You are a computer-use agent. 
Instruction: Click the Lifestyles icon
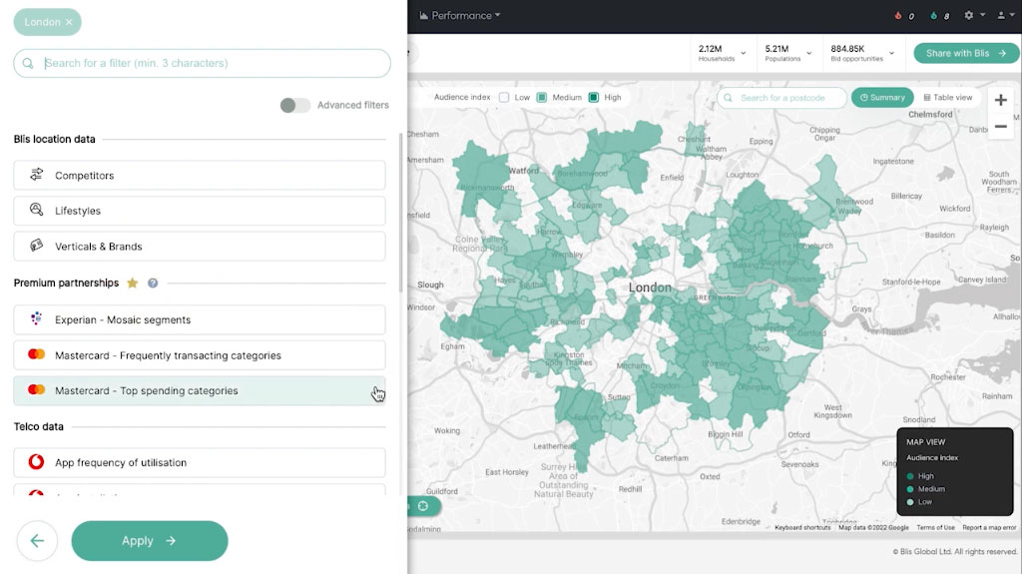click(x=37, y=210)
